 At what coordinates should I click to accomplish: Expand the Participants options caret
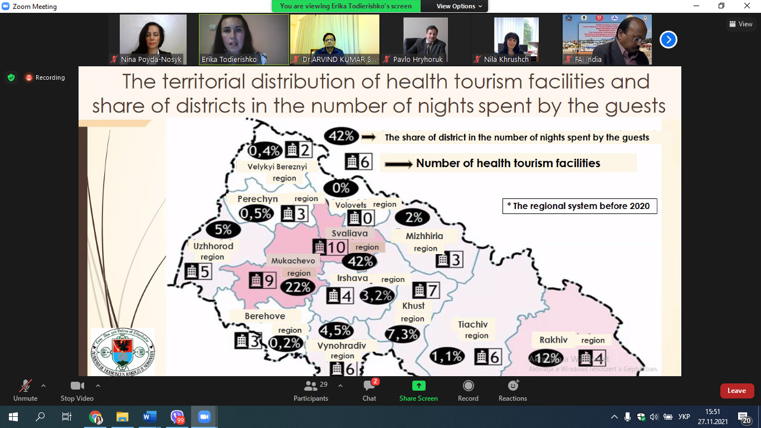pyautogui.click(x=340, y=386)
